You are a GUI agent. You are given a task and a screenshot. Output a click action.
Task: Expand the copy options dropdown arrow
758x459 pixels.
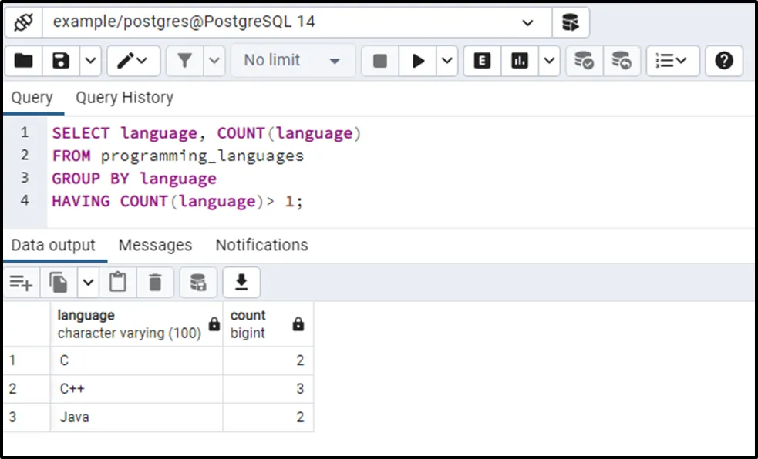[x=88, y=283]
